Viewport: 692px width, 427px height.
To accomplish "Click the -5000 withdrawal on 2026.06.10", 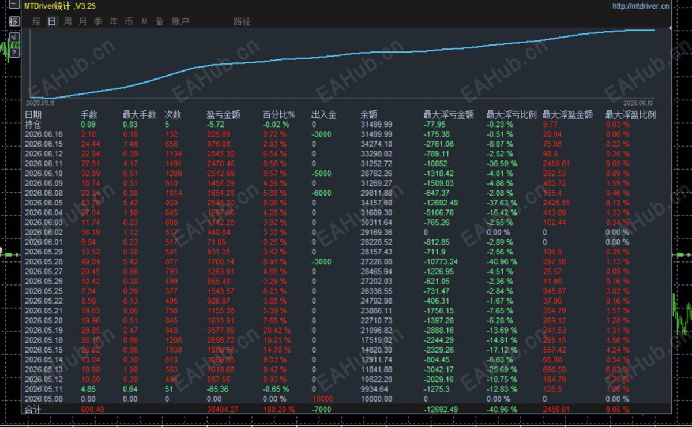I will coord(321,173).
